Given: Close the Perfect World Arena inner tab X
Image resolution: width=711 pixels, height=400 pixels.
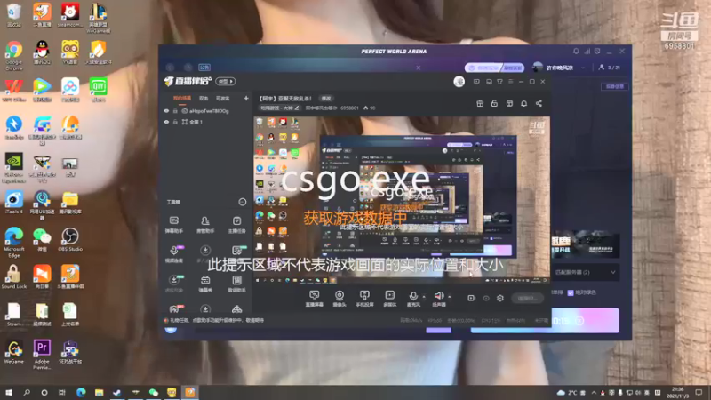Looking at the screenshot, I should coord(418,68).
